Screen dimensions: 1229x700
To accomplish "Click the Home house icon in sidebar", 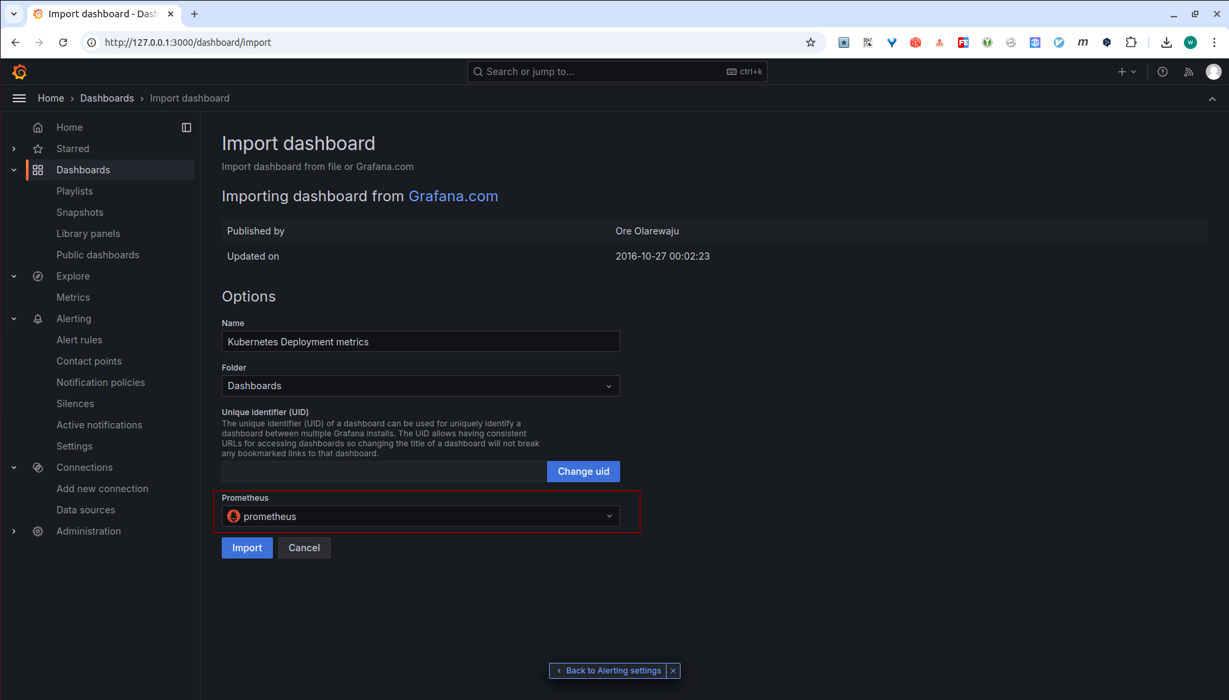I will [x=38, y=128].
